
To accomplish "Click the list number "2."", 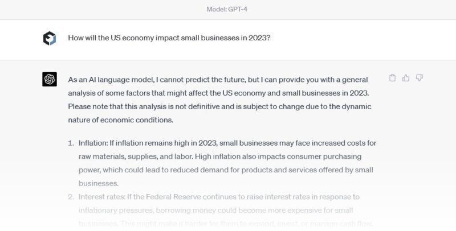I will pos(71,197).
